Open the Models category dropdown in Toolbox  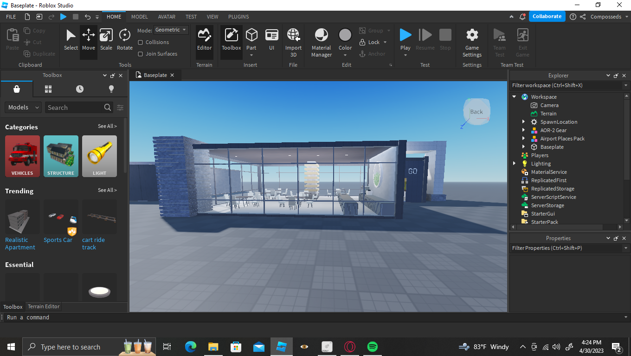(23, 108)
